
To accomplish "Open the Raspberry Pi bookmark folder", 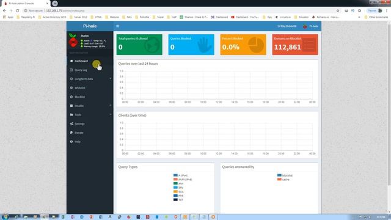I will point(26,17).
